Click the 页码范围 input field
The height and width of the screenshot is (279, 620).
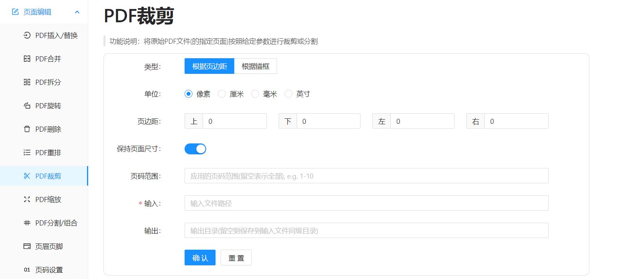pos(366,176)
